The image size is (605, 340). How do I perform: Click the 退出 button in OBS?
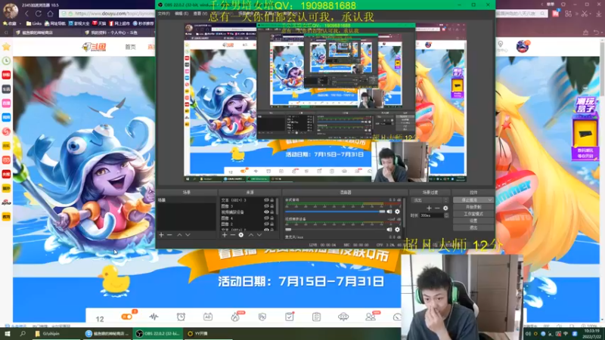click(473, 228)
